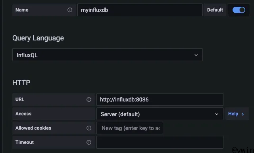Click the Name field label
Image resolution: width=254 pixels, height=153 pixels.
tap(22, 10)
